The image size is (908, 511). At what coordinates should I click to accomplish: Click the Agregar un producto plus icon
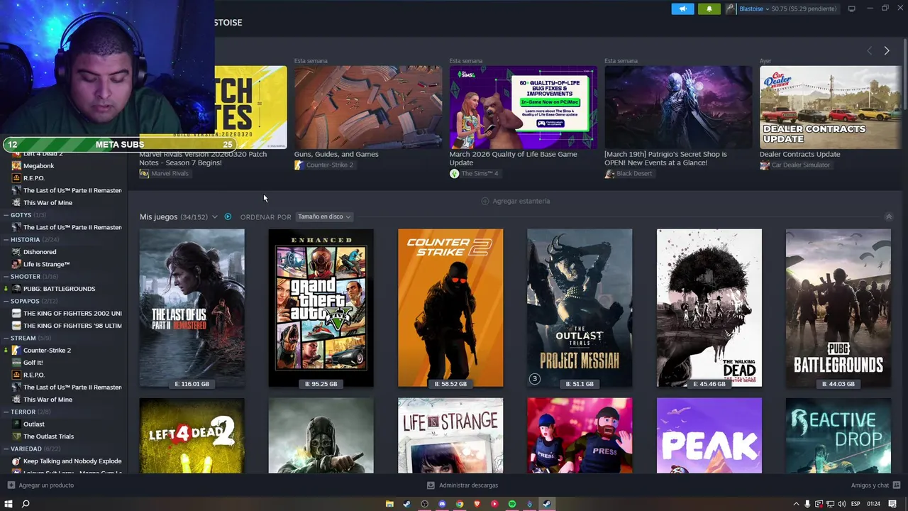(11, 485)
